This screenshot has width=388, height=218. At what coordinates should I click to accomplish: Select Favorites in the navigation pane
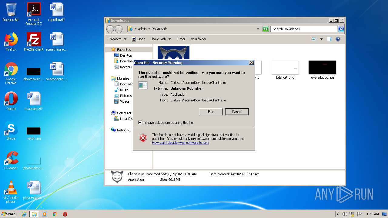point(124,50)
